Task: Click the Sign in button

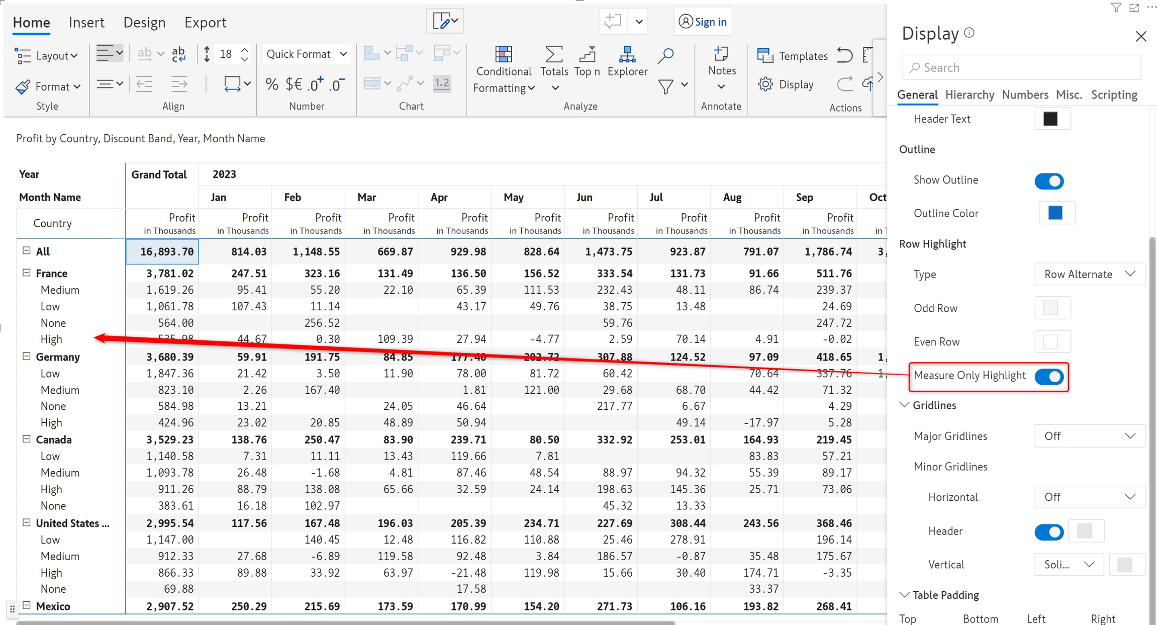Action: (x=703, y=22)
